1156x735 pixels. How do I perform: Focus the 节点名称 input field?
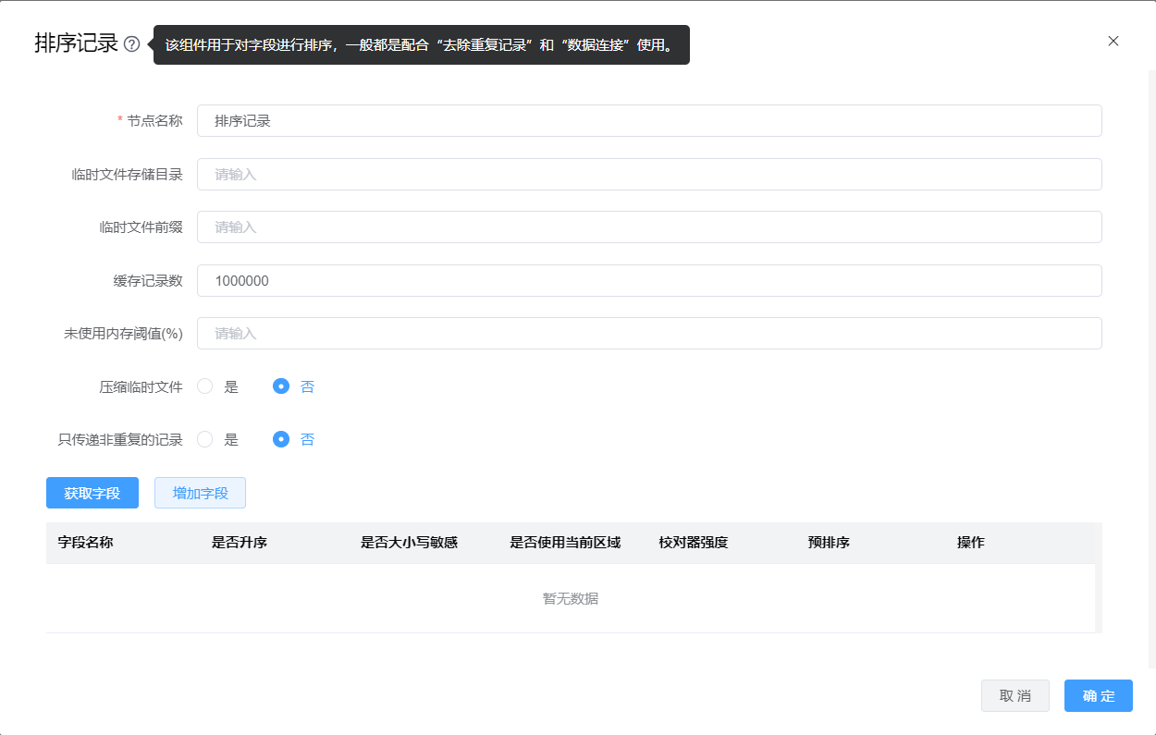point(648,120)
